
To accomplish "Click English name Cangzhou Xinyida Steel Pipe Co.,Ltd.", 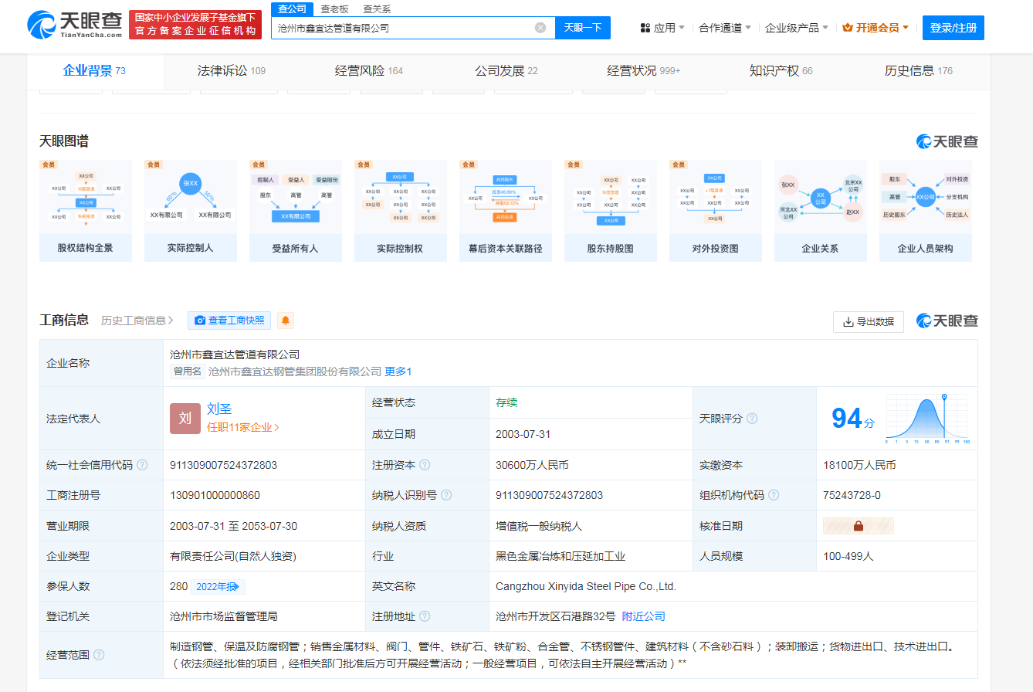I will click(x=586, y=586).
